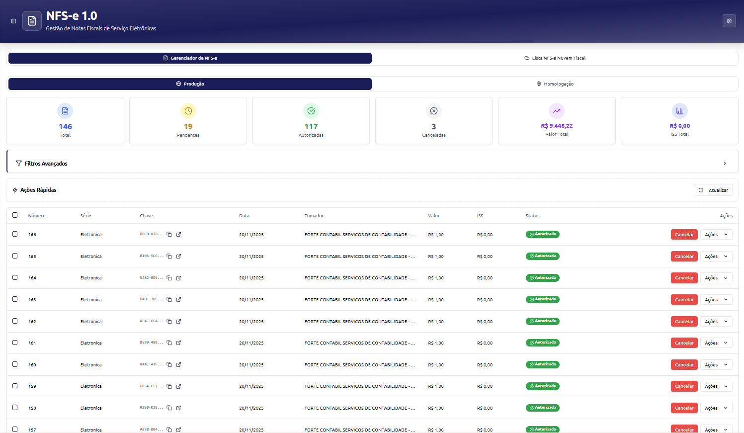Copy the key of nota 164
This screenshot has height=433, width=744.
tap(169, 278)
